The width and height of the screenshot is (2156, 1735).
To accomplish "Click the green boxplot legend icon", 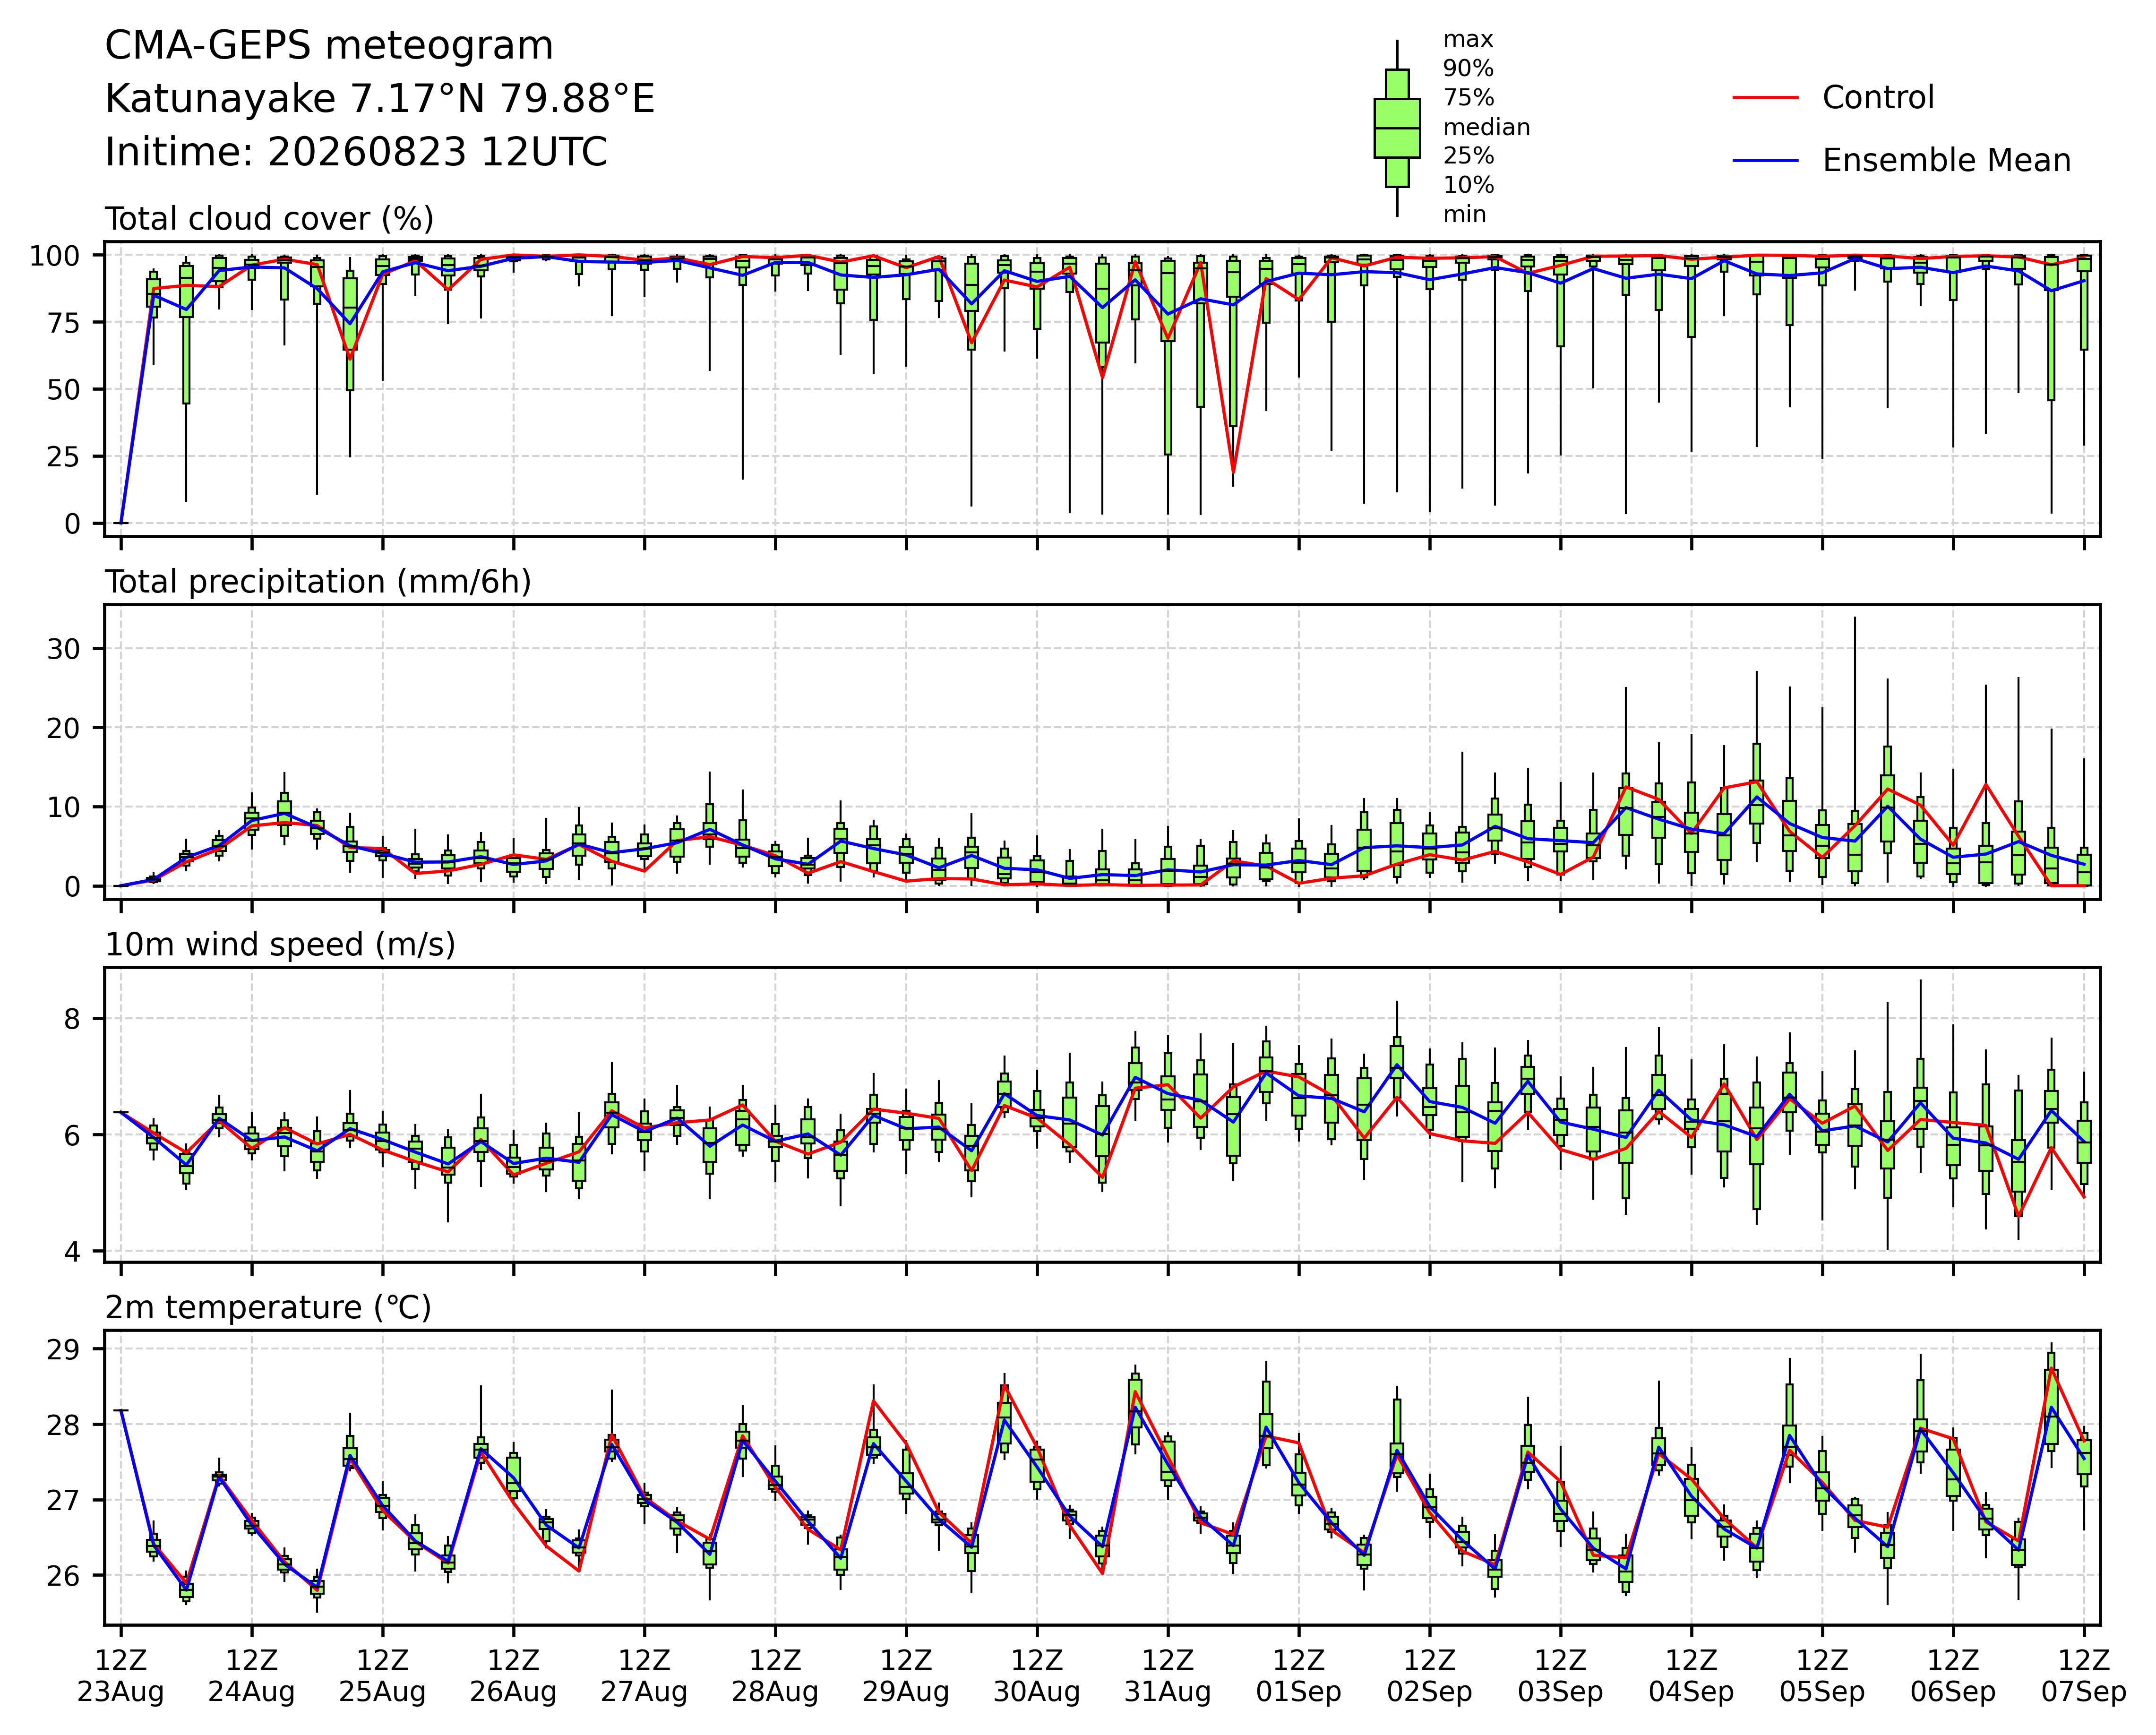I will (1397, 128).
